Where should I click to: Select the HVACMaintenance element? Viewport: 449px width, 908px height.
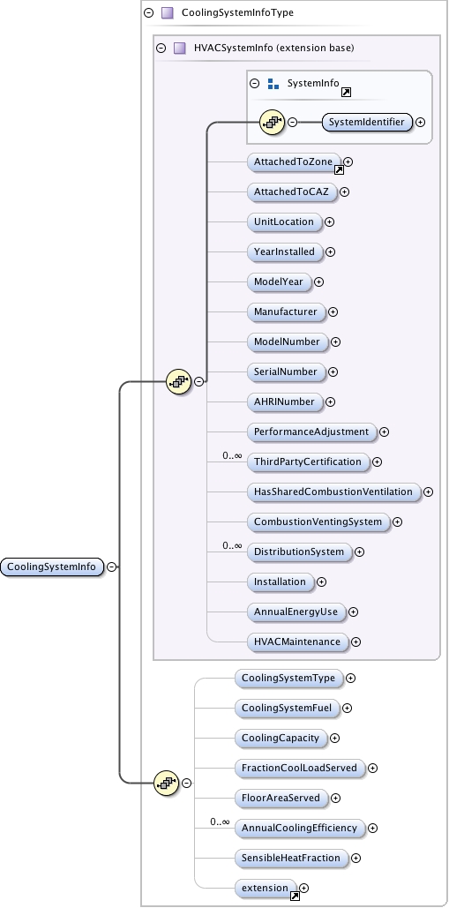[x=297, y=642]
